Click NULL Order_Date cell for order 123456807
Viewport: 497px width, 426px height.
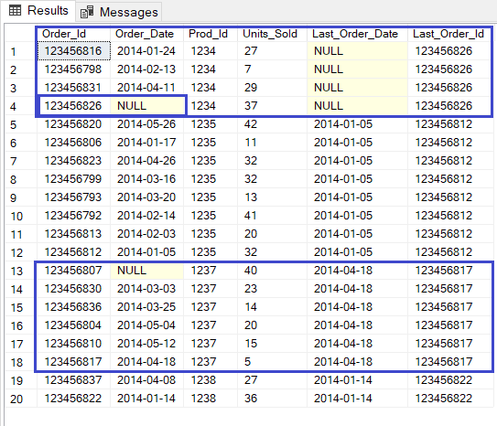click(146, 271)
